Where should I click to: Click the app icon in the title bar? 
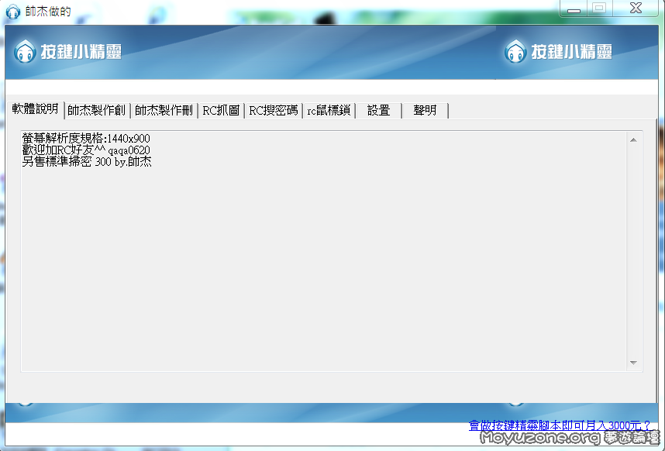(x=12, y=11)
